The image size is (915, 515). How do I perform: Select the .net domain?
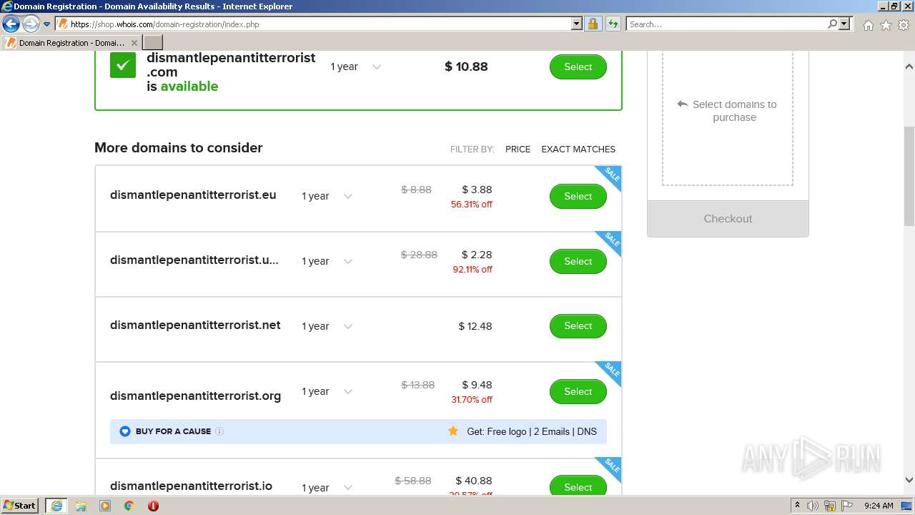pos(578,326)
